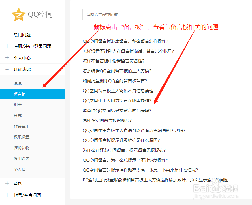
Task: Open the 黄钻 menu label
Action: tap(18, 183)
